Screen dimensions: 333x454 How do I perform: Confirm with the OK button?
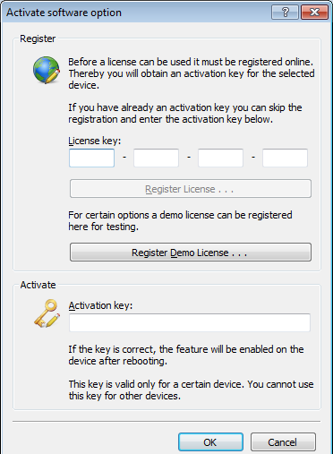210,442
